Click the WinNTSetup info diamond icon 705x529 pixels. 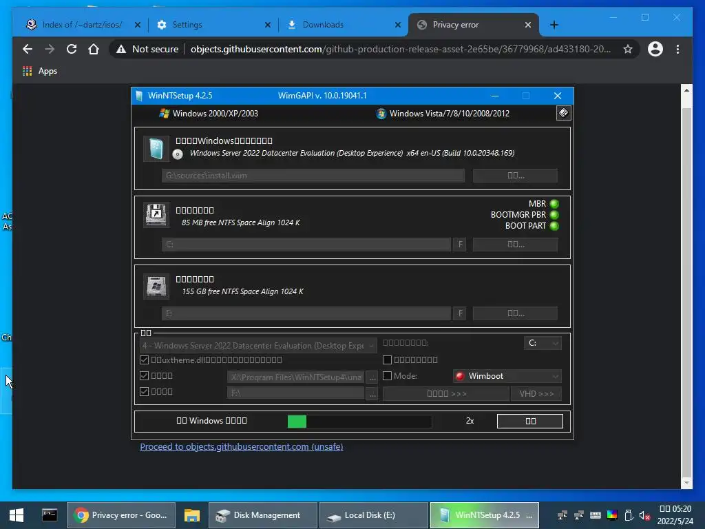(563, 112)
